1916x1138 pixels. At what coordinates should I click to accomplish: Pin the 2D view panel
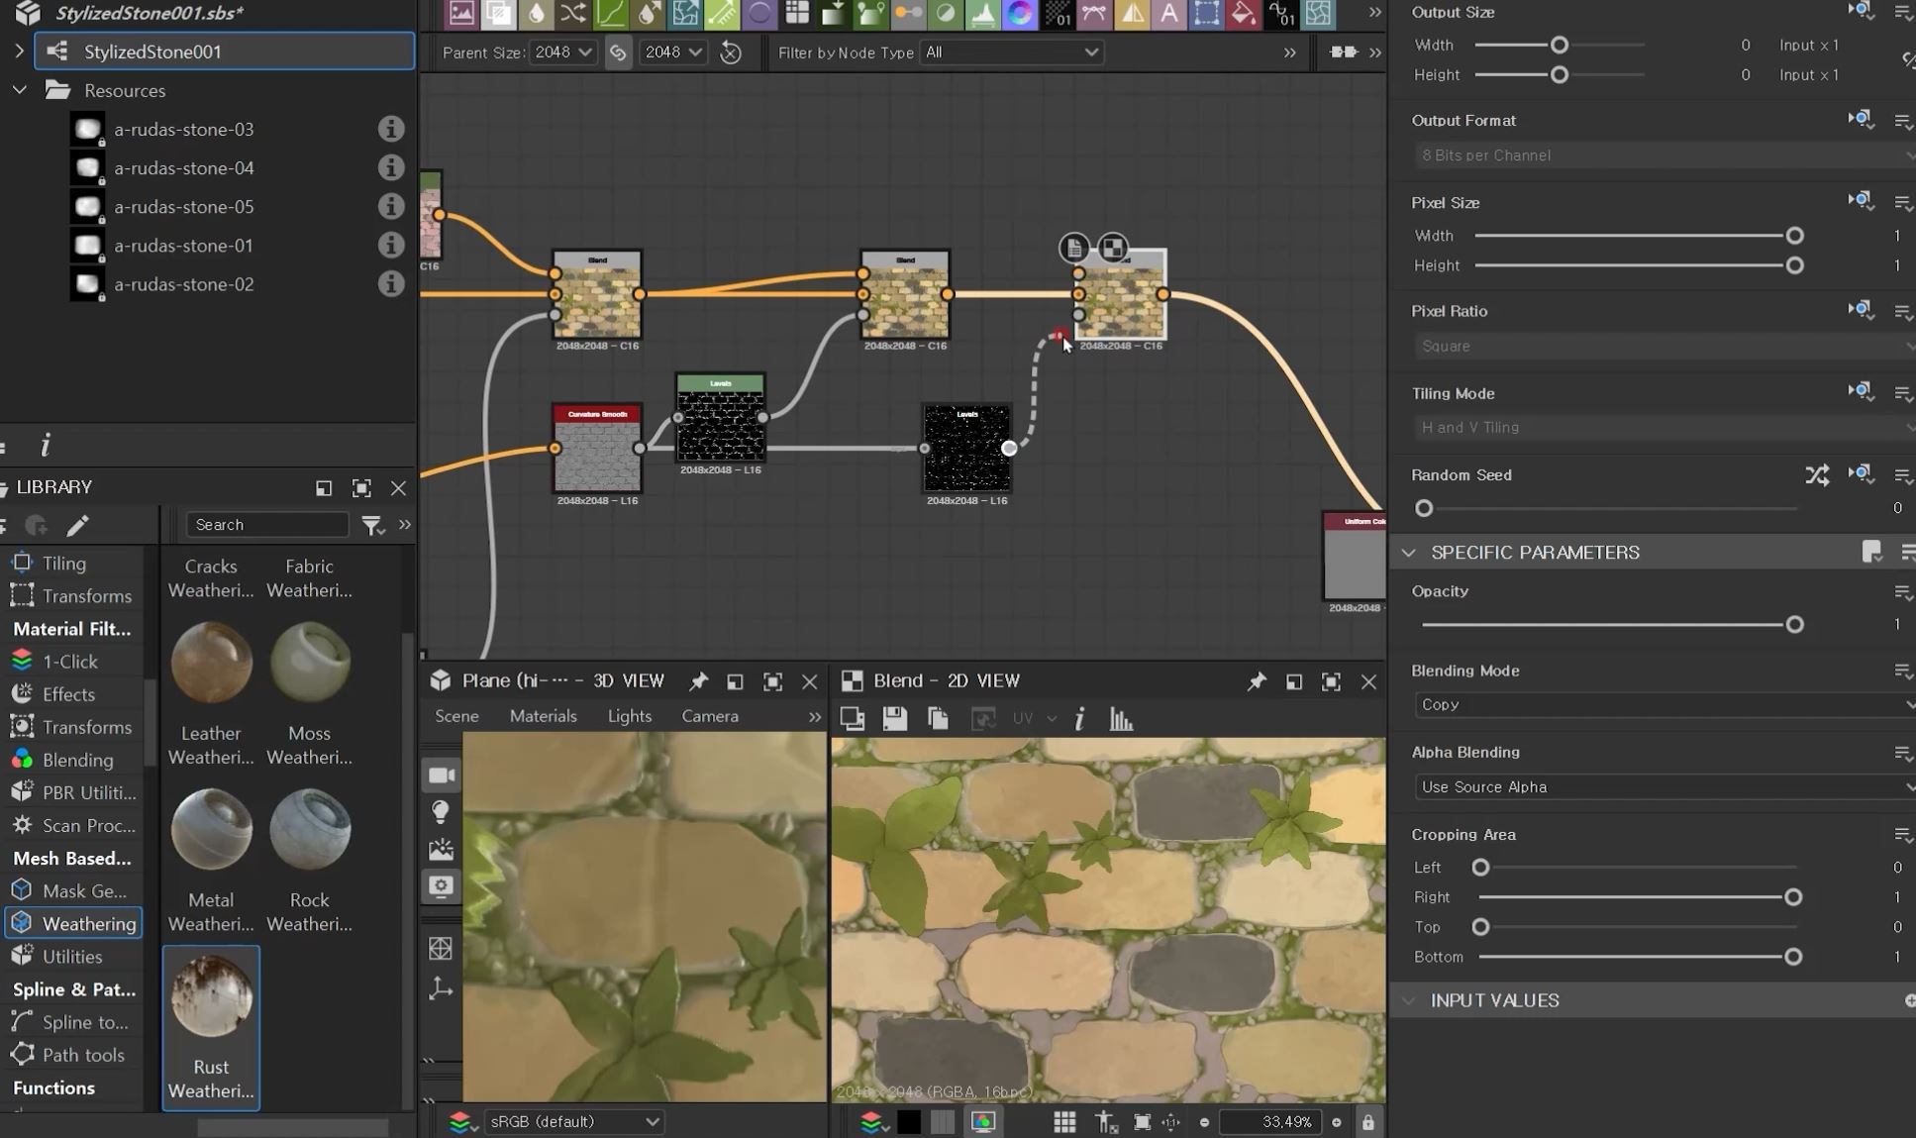click(x=1256, y=681)
